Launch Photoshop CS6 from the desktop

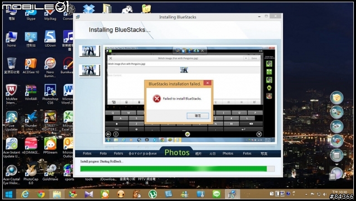click(50, 94)
